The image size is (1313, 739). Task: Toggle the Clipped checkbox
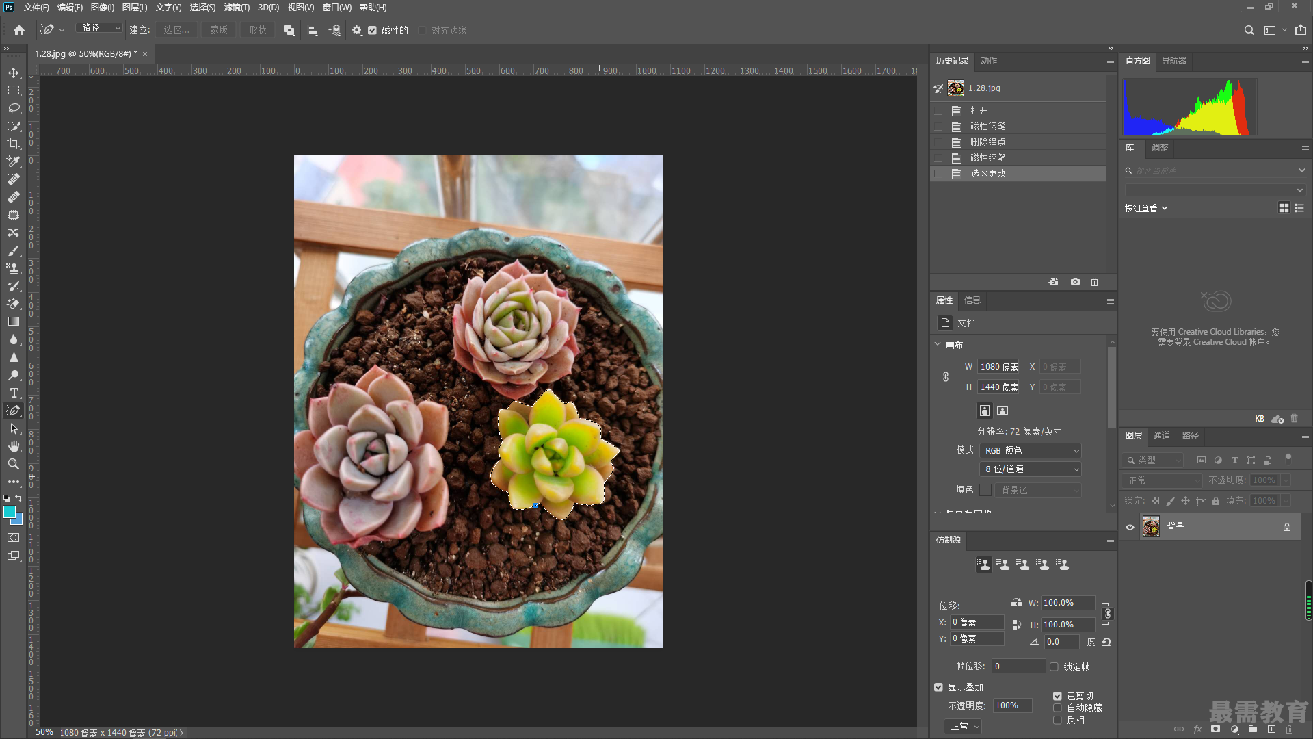1057,696
